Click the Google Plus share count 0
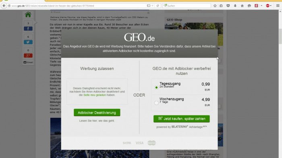Viewport: 282px width, 158px height. tap(28, 50)
